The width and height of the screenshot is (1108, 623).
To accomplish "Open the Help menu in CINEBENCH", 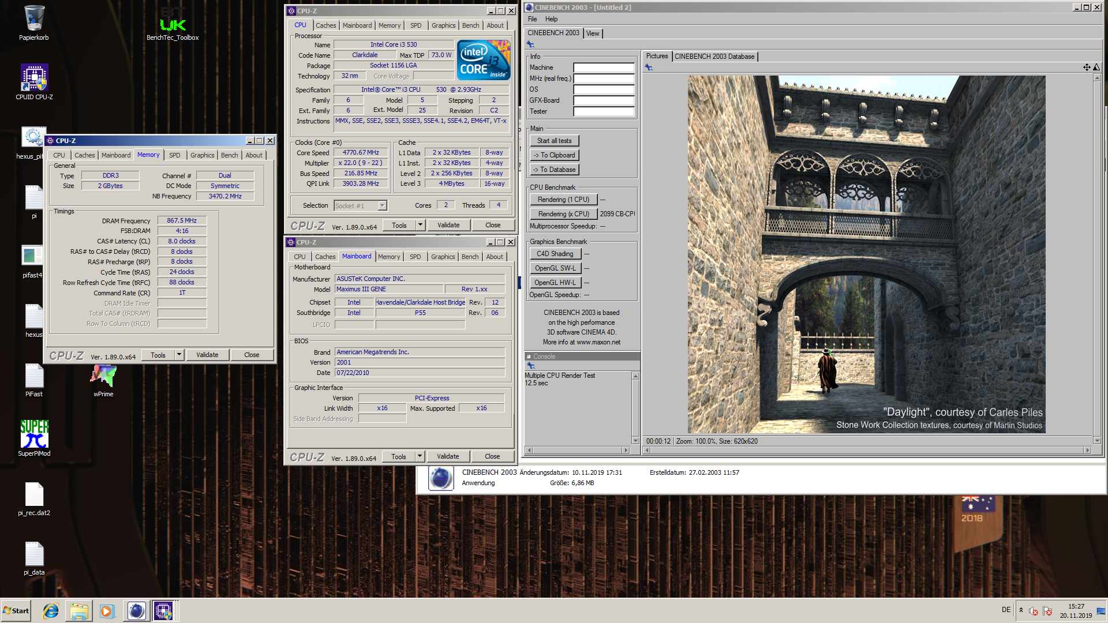I will [x=551, y=19].
